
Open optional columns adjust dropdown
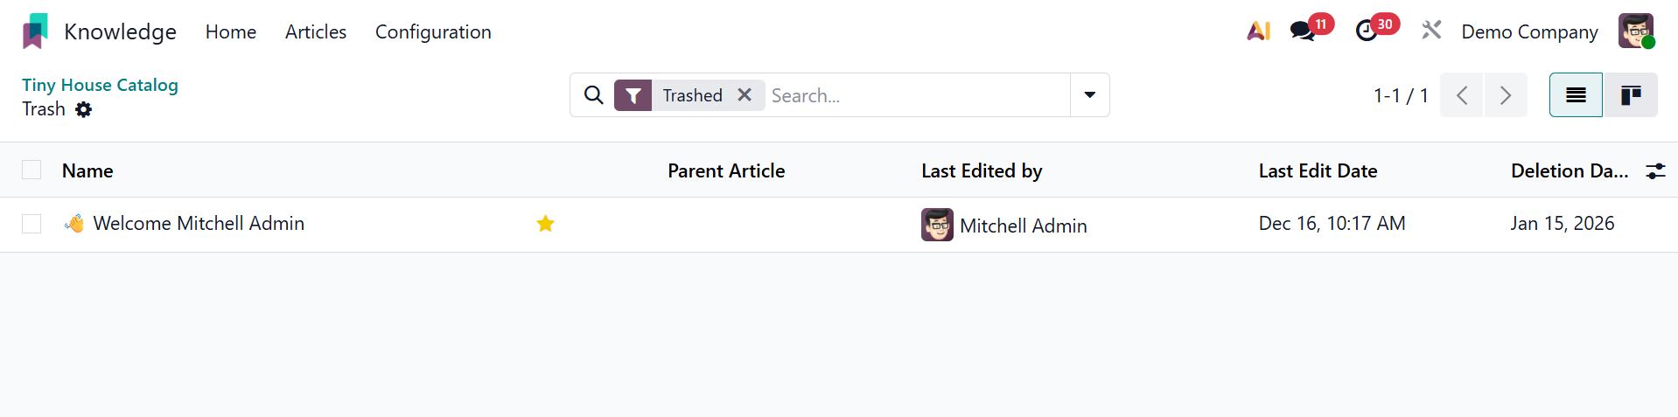[1655, 171]
